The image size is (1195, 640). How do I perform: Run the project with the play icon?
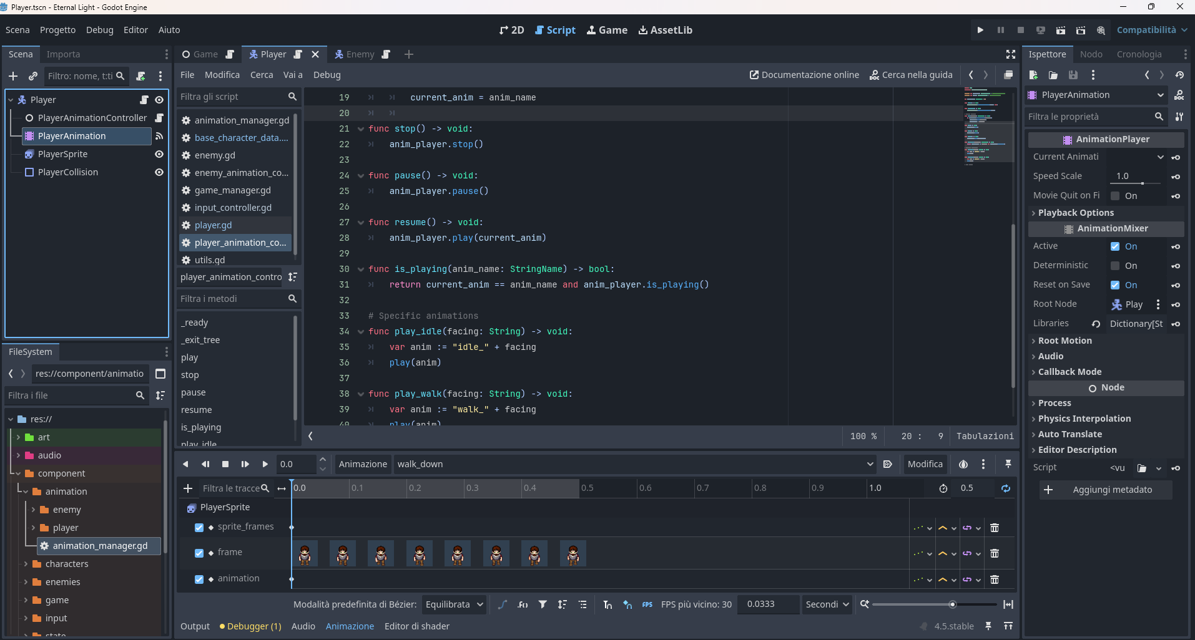(980, 30)
